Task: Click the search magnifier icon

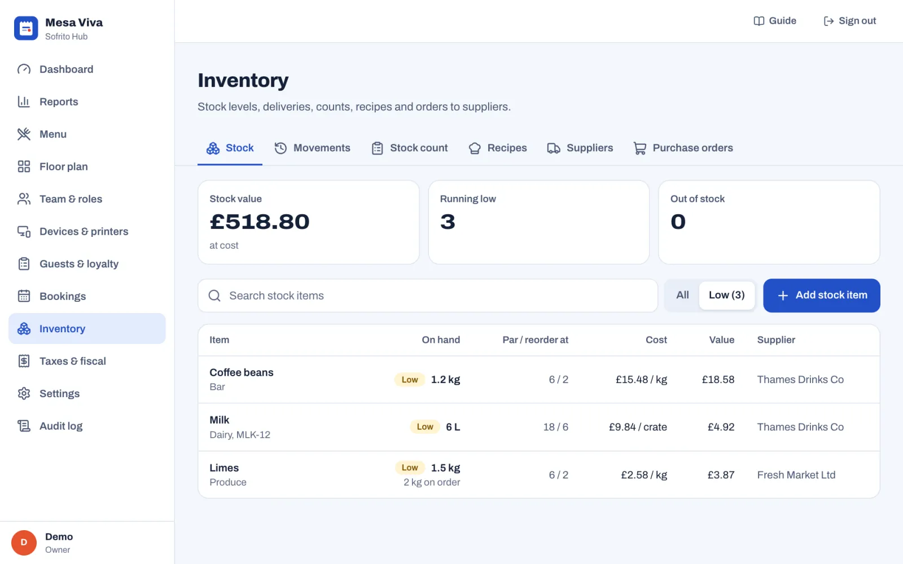Action: 214,296
